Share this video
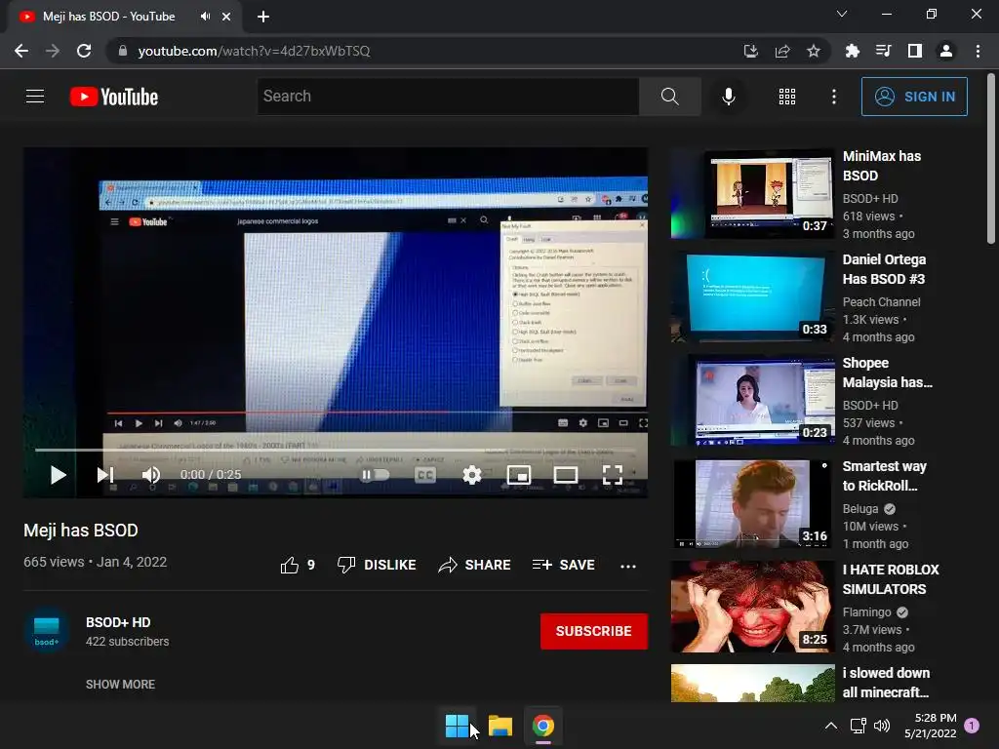Viewport: 999px width, 749px height. (x=475, y=565)
